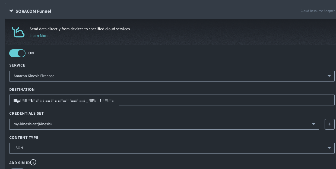Click the Funnel cloud logo icon
Image resolution: width=336 pixels, height=169 pixels.
coord(18,32)
